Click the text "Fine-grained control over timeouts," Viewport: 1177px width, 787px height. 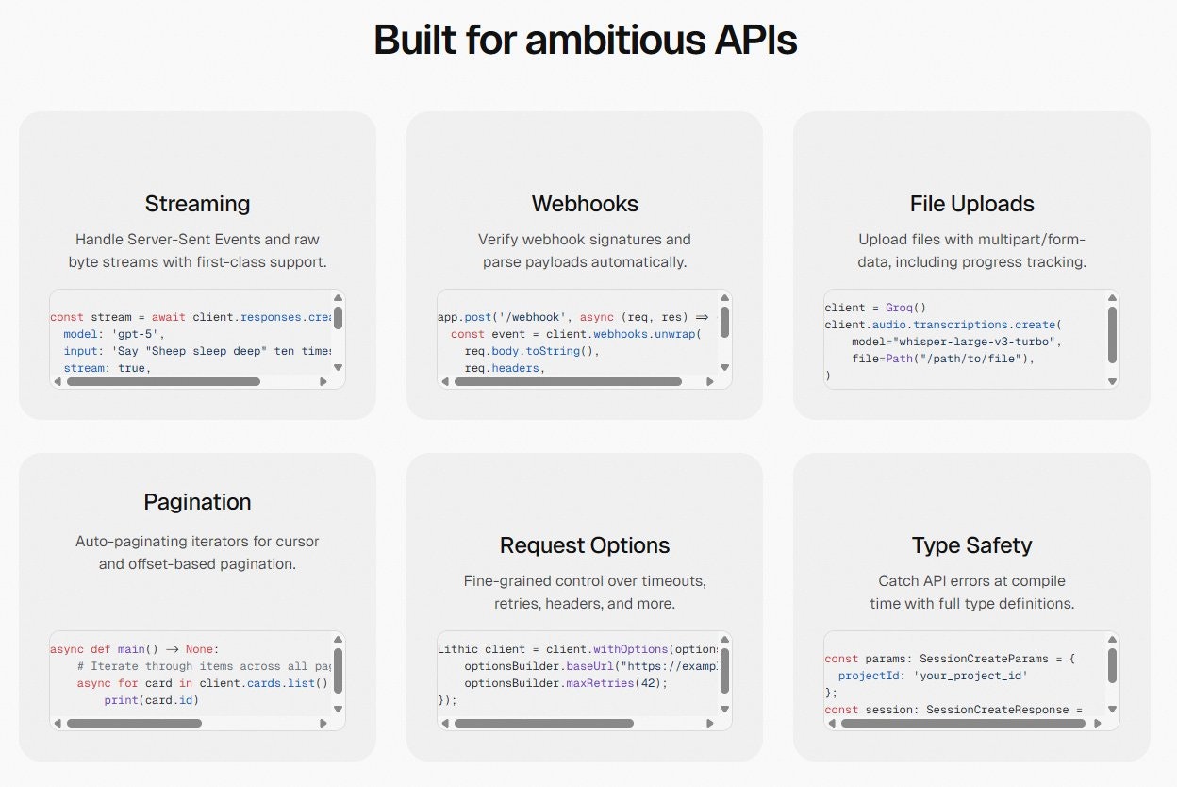(x=585, y=581)
